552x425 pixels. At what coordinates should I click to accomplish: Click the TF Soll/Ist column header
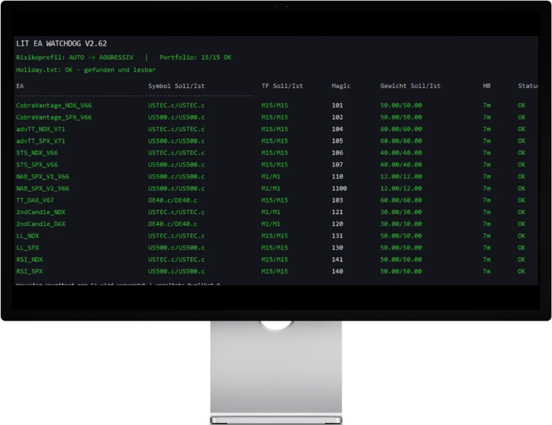click(282, 86)
